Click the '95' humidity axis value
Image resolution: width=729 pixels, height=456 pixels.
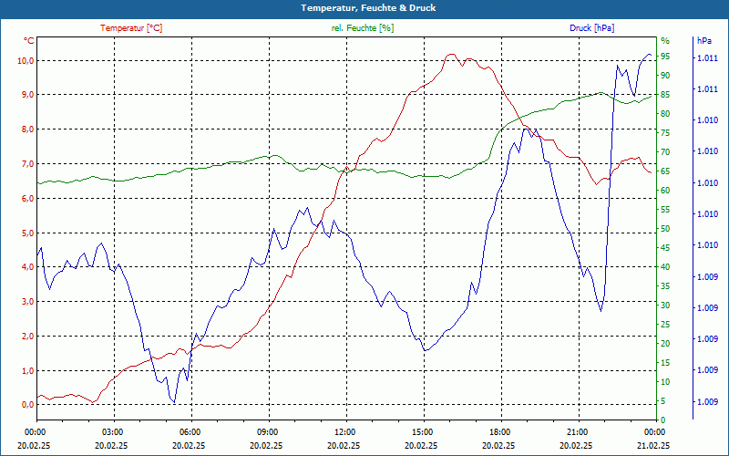point(665,57)
